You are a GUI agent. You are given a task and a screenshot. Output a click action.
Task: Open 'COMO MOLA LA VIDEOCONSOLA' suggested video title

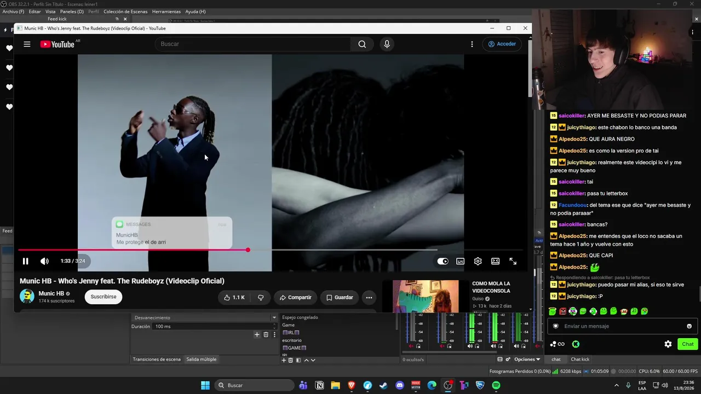click(491, 287)
